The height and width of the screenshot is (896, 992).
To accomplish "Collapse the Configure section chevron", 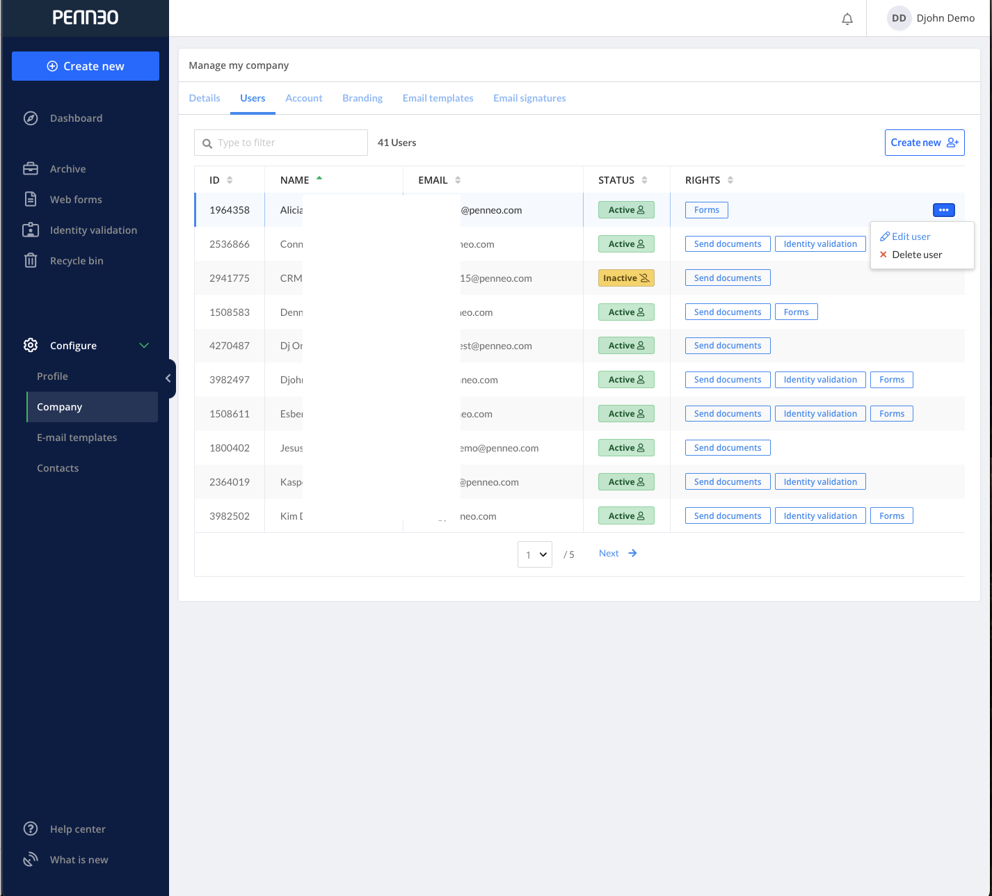I will pos(144,346).
